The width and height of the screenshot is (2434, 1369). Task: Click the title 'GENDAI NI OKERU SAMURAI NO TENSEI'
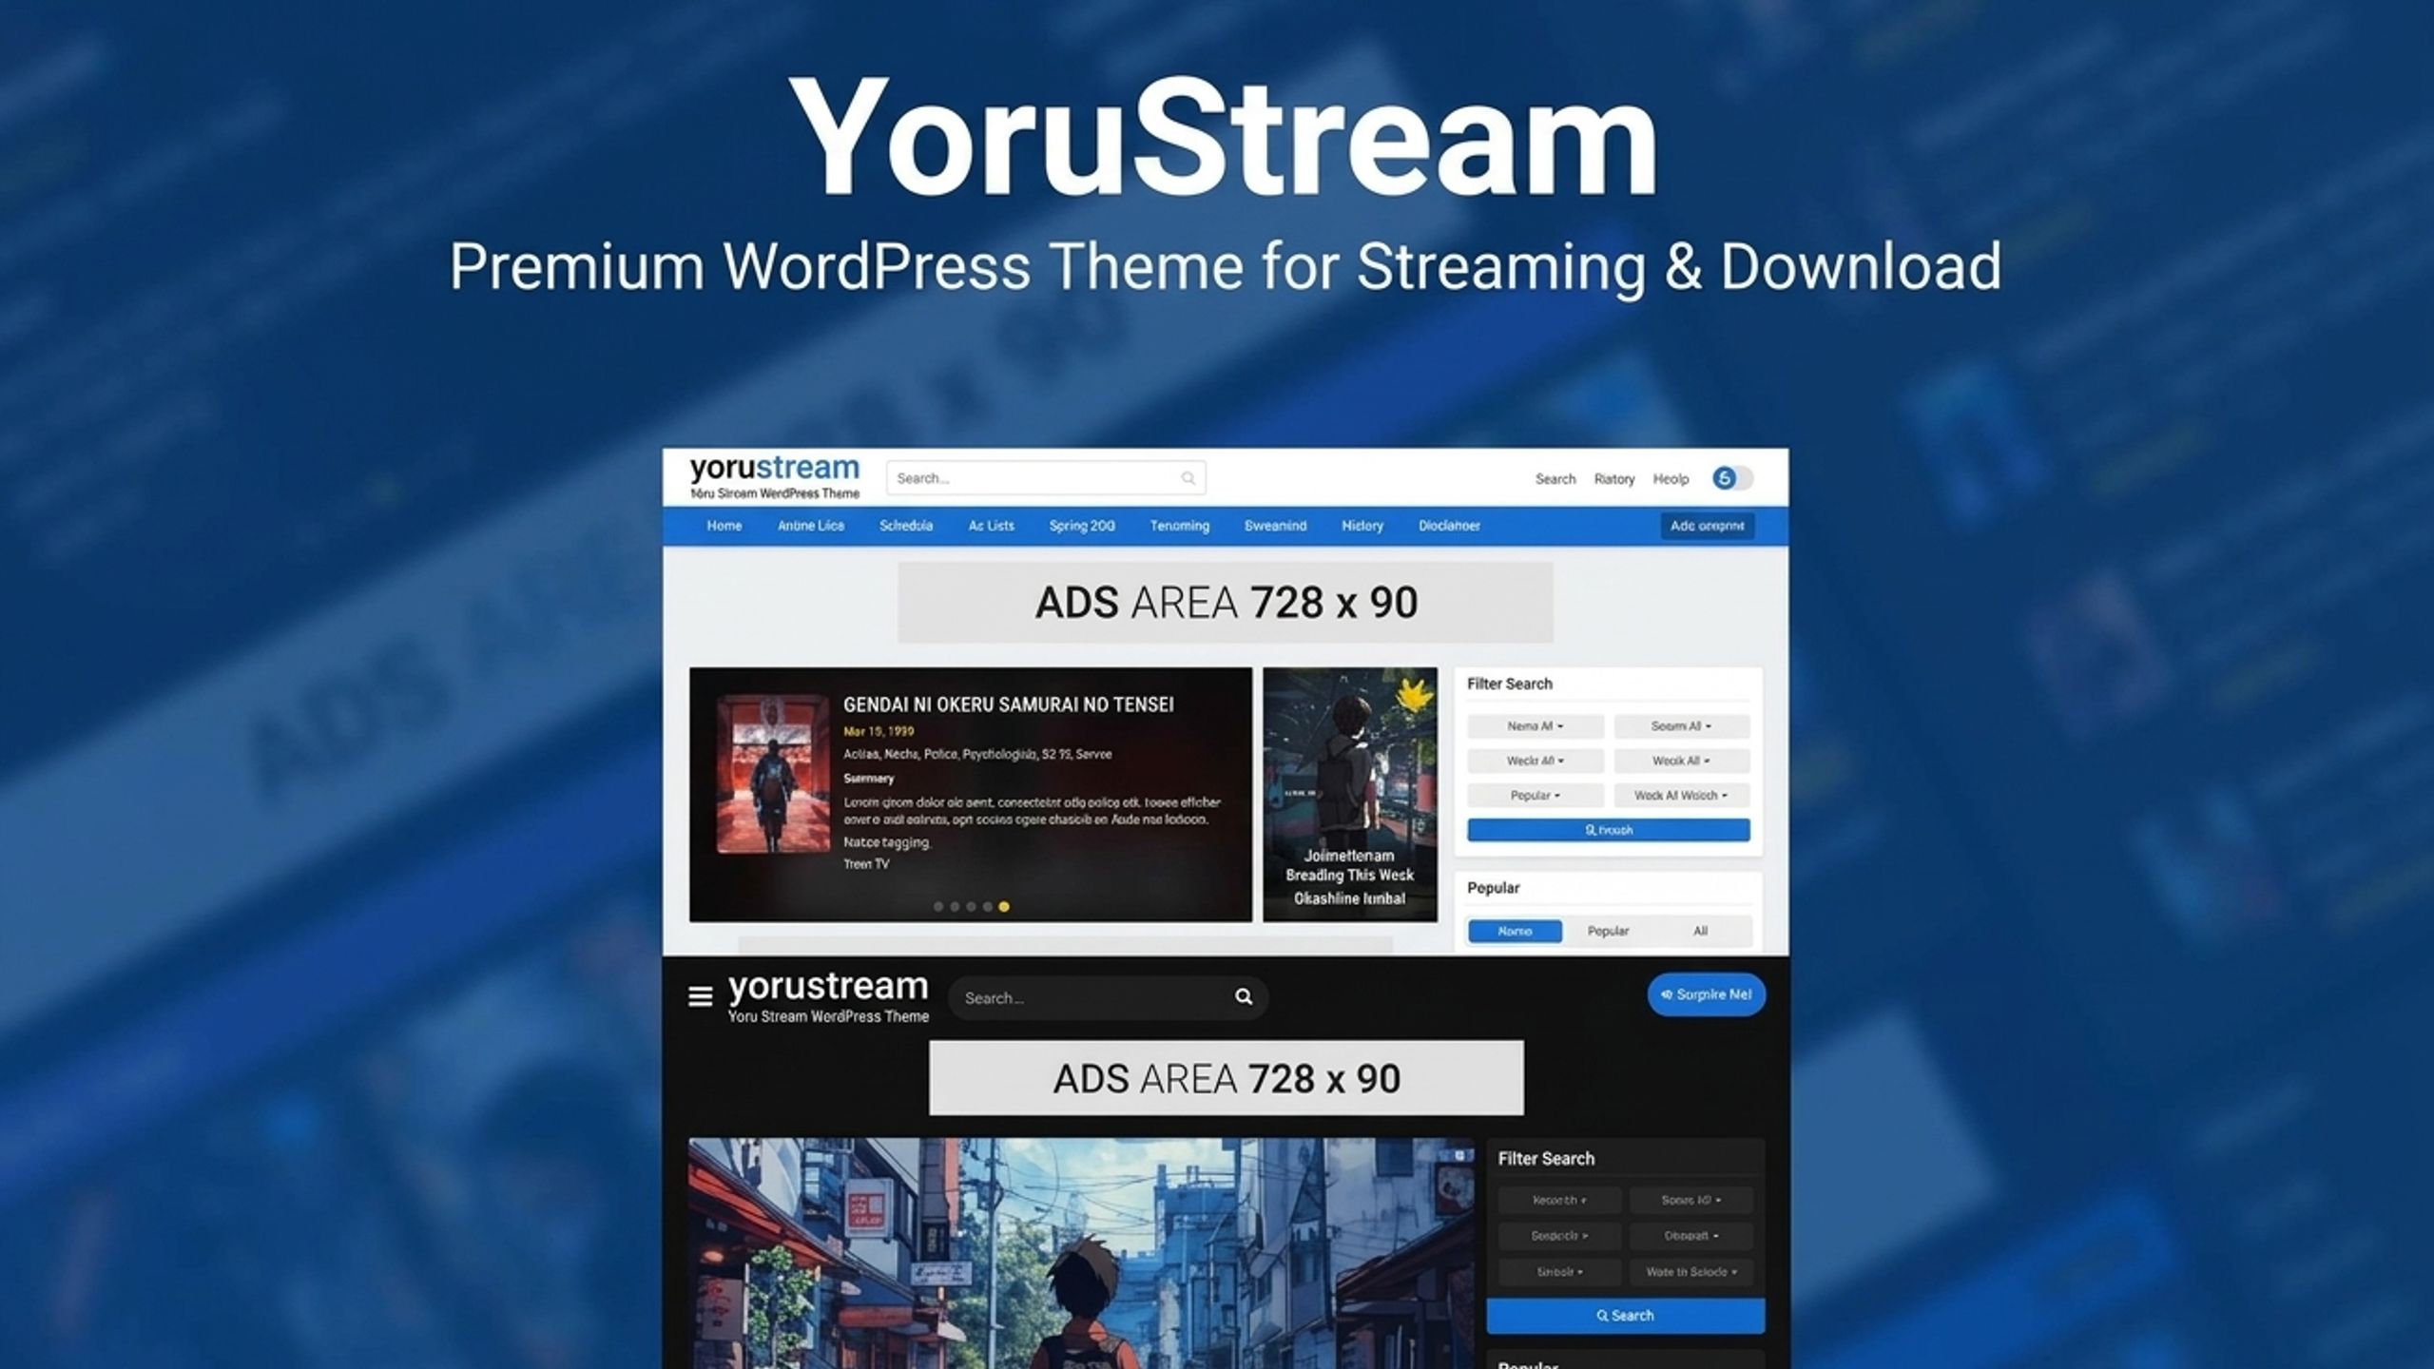(x=1008, y=704)
